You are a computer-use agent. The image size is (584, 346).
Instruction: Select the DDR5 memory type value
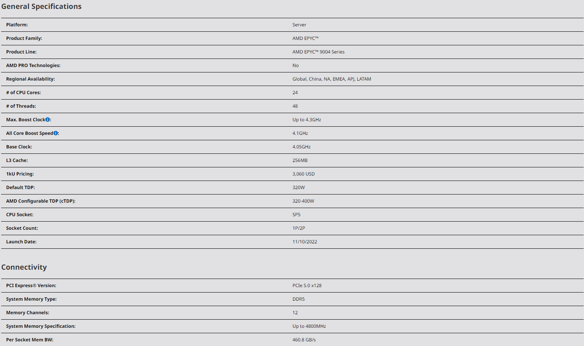pyautogui.click(x=299, y=299)
